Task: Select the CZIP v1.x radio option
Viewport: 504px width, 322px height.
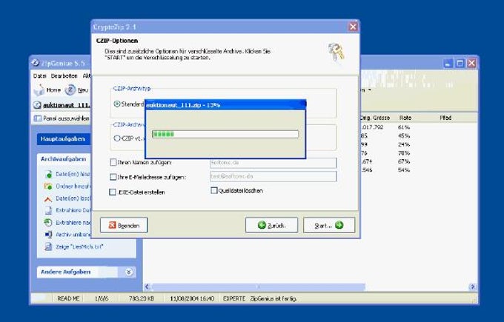Action: point(117,138)
